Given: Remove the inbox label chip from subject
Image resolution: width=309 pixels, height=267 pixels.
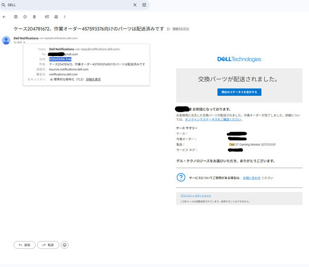Looking at the screenshot, I should (188, 29).
